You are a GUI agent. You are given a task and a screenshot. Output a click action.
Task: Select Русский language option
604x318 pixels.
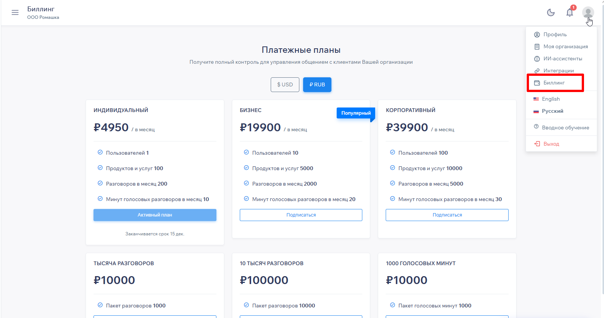pos(552,111)
